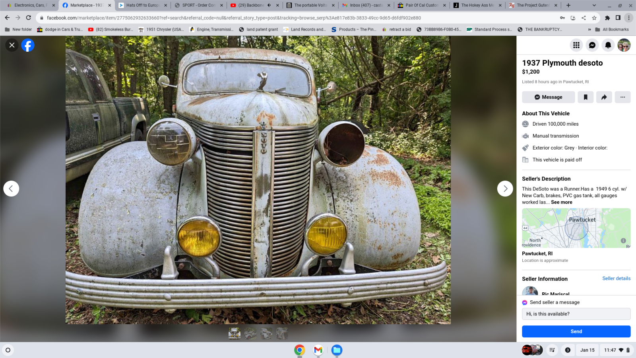The height and width of the screenshot is (358, 636).
Task: Share the listing via arrow icon
Action: click(604, 97)
